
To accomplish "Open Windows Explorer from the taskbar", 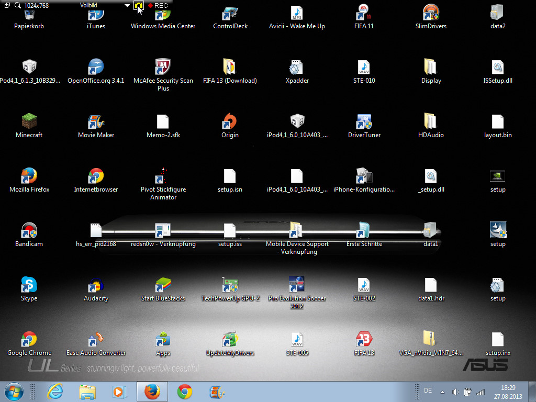I will pos(87,392).
